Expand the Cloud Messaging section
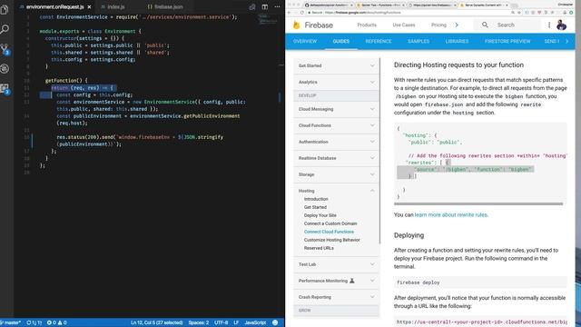Image resolution: width=581 pixels, height=327 pixels. point(337,109)
